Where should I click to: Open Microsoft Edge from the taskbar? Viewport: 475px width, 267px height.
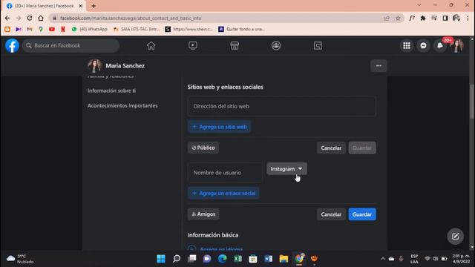[223, 259]
